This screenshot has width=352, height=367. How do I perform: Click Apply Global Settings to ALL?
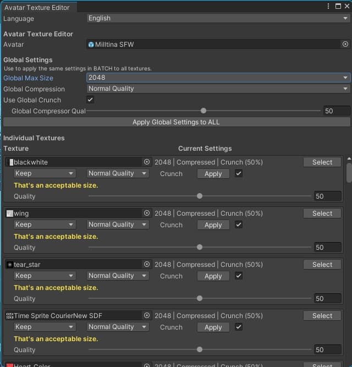(x=176, y=122)
